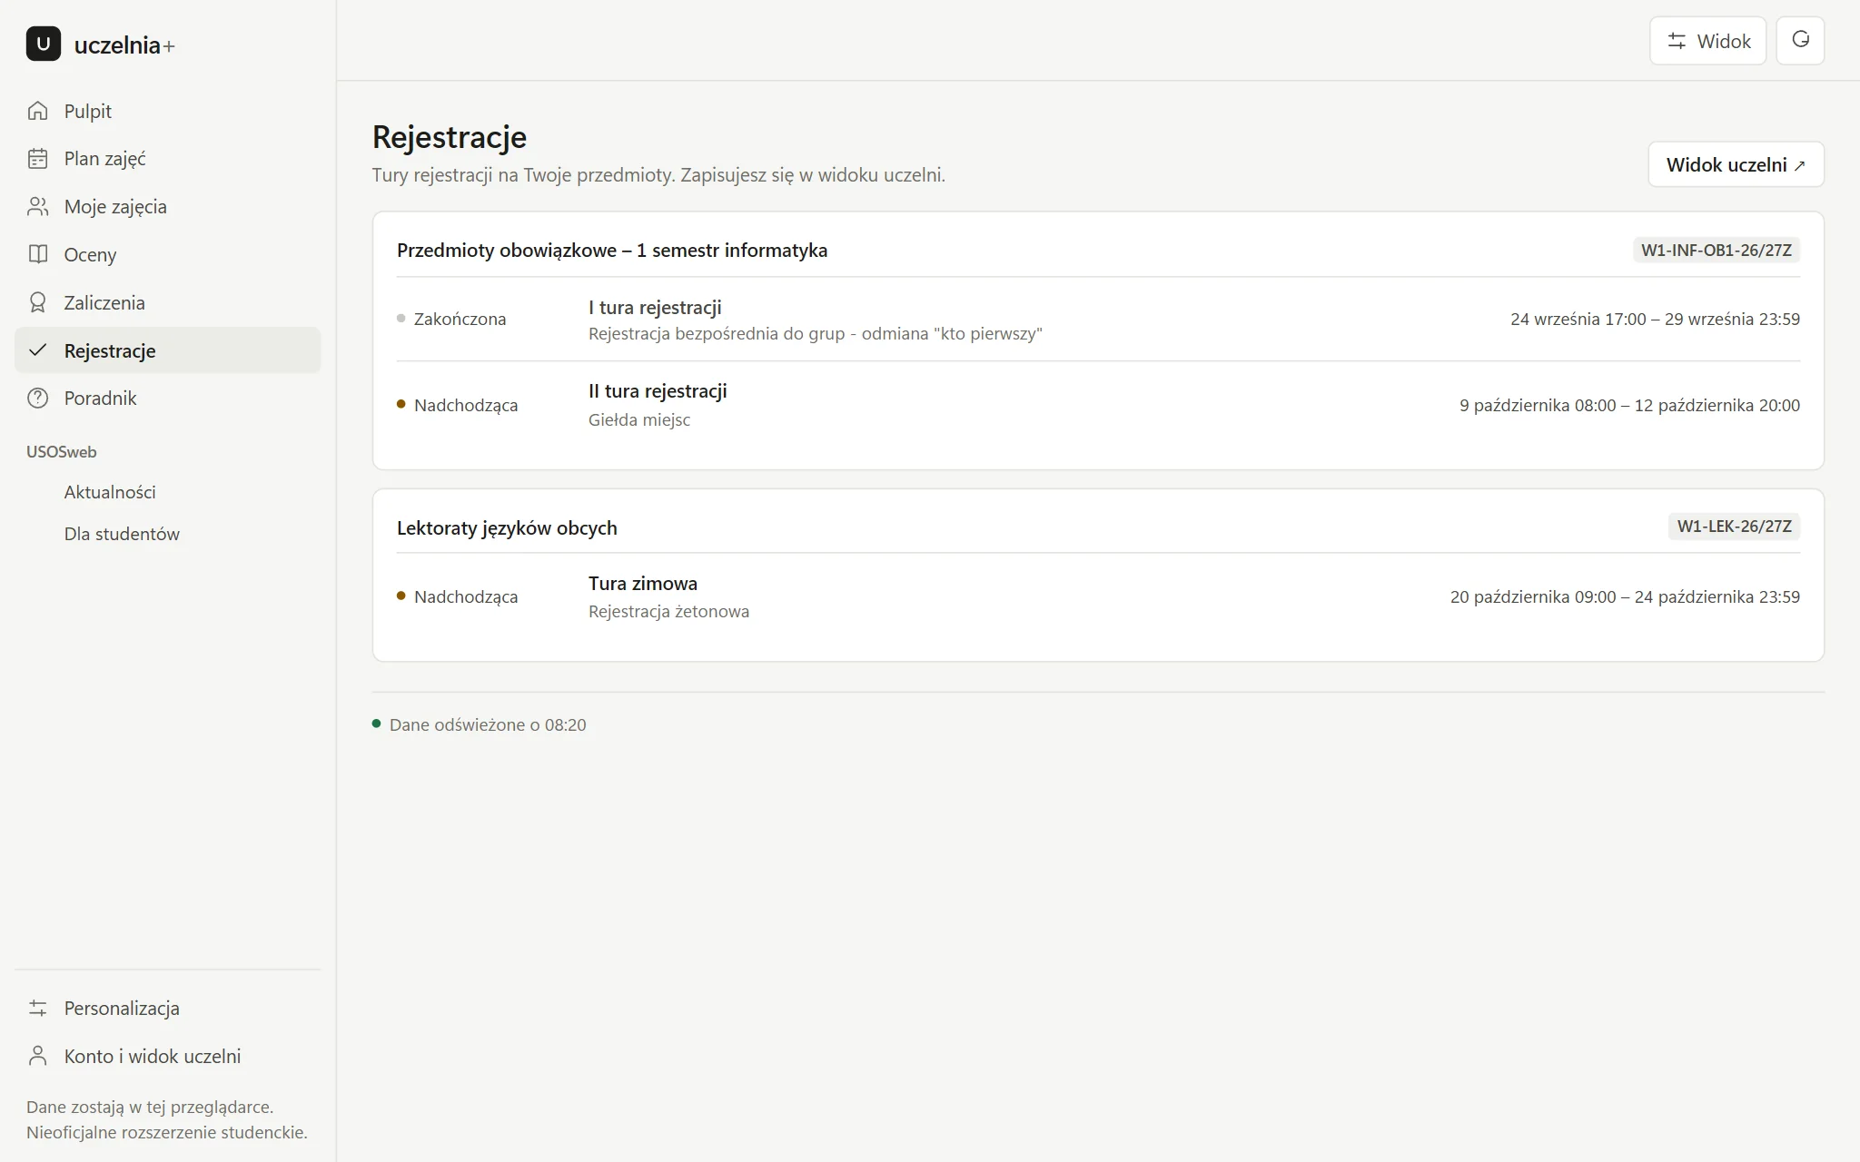The width and height of the screenshot is (1860, 1162).
Task: Click Przedmioty obowiązkowe card heading
Action: [x=612, y=251]
